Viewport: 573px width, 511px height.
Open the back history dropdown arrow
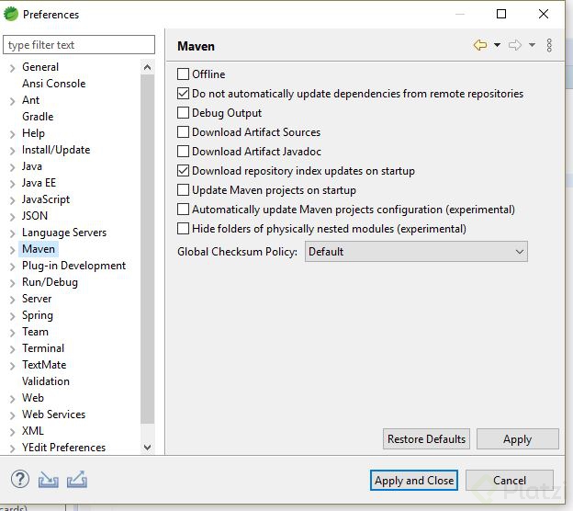click(497, 45)
